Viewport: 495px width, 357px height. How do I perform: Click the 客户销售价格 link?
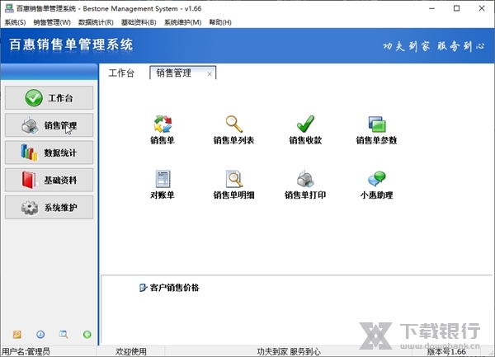click(174, 288)
